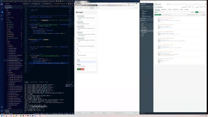Open the Windows Start menu

(2, 116)
